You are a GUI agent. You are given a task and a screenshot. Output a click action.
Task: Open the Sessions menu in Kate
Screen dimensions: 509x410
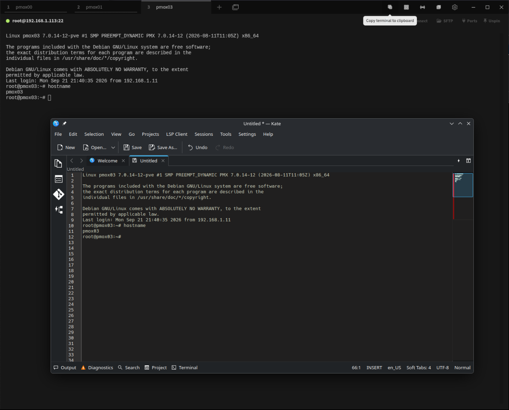(x=204, y=134)
